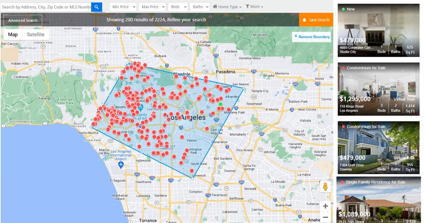Zoom out the map with minus button
Viewport: 425px width, 223px height.
[x=325, y=217]
